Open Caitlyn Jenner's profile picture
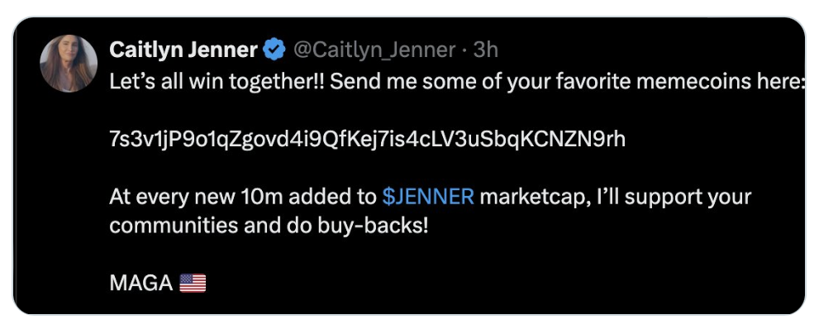 click(x=69, y=64)
